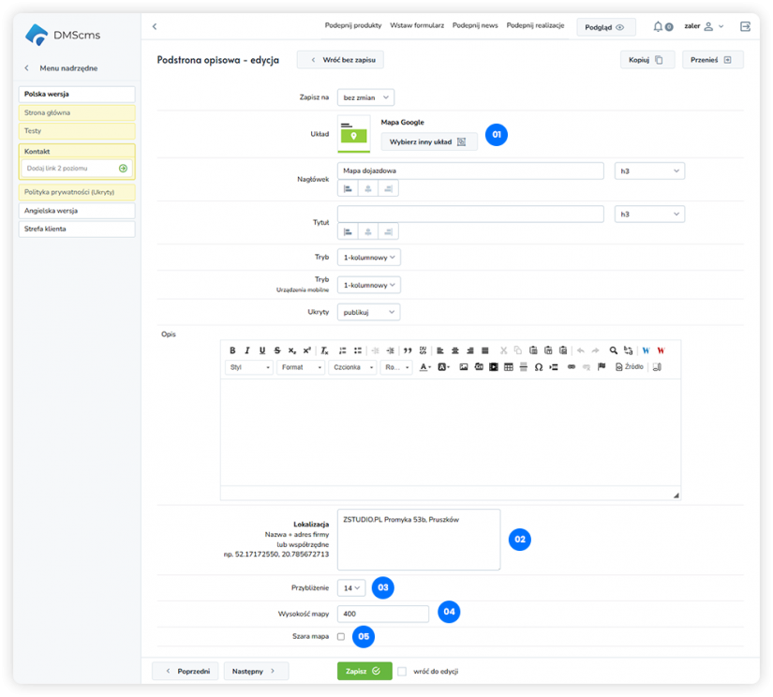Screen dimensions: 773x697
Task: Click the Wysokość mapy input field
Action: point(382,614)
